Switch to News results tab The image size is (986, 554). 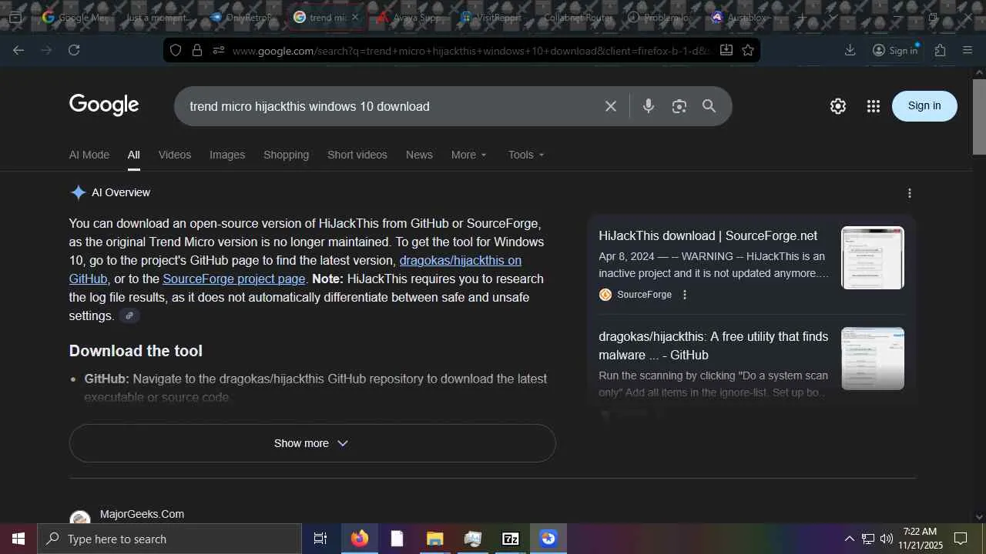coord(419,155)
